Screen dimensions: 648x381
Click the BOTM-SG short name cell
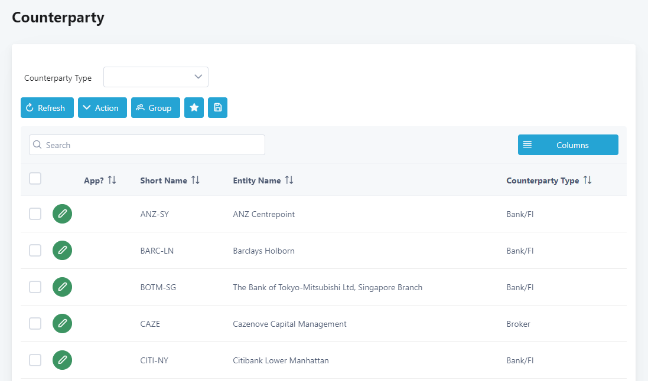pyautogui.click(x=158, y=287)
